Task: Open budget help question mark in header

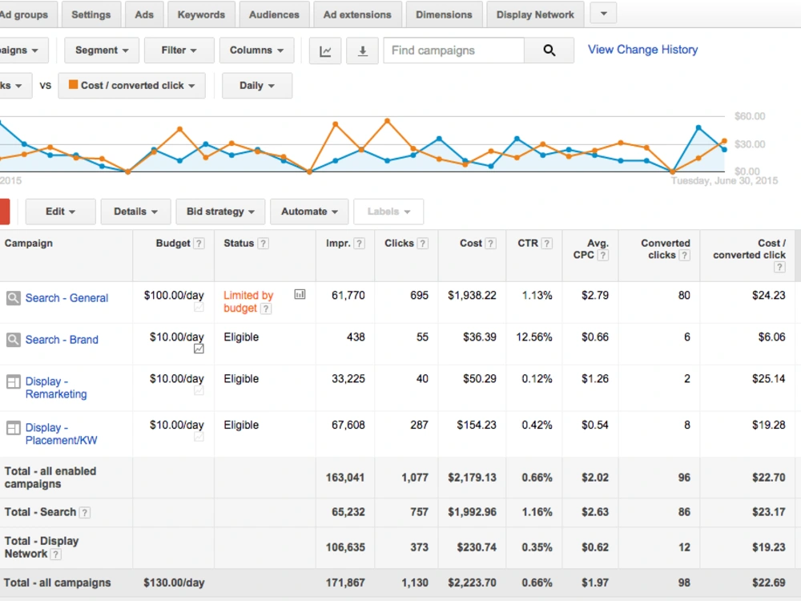Action: 199,244
